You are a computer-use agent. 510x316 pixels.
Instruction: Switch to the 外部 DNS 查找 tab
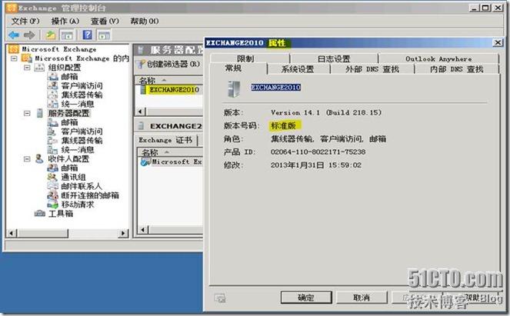pyautogui.click(x=372, y=69)
